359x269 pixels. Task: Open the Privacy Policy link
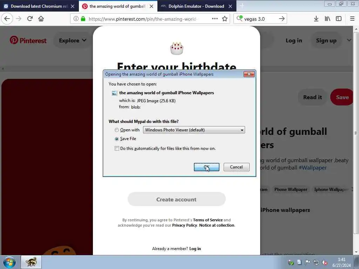tap(184, 225)
